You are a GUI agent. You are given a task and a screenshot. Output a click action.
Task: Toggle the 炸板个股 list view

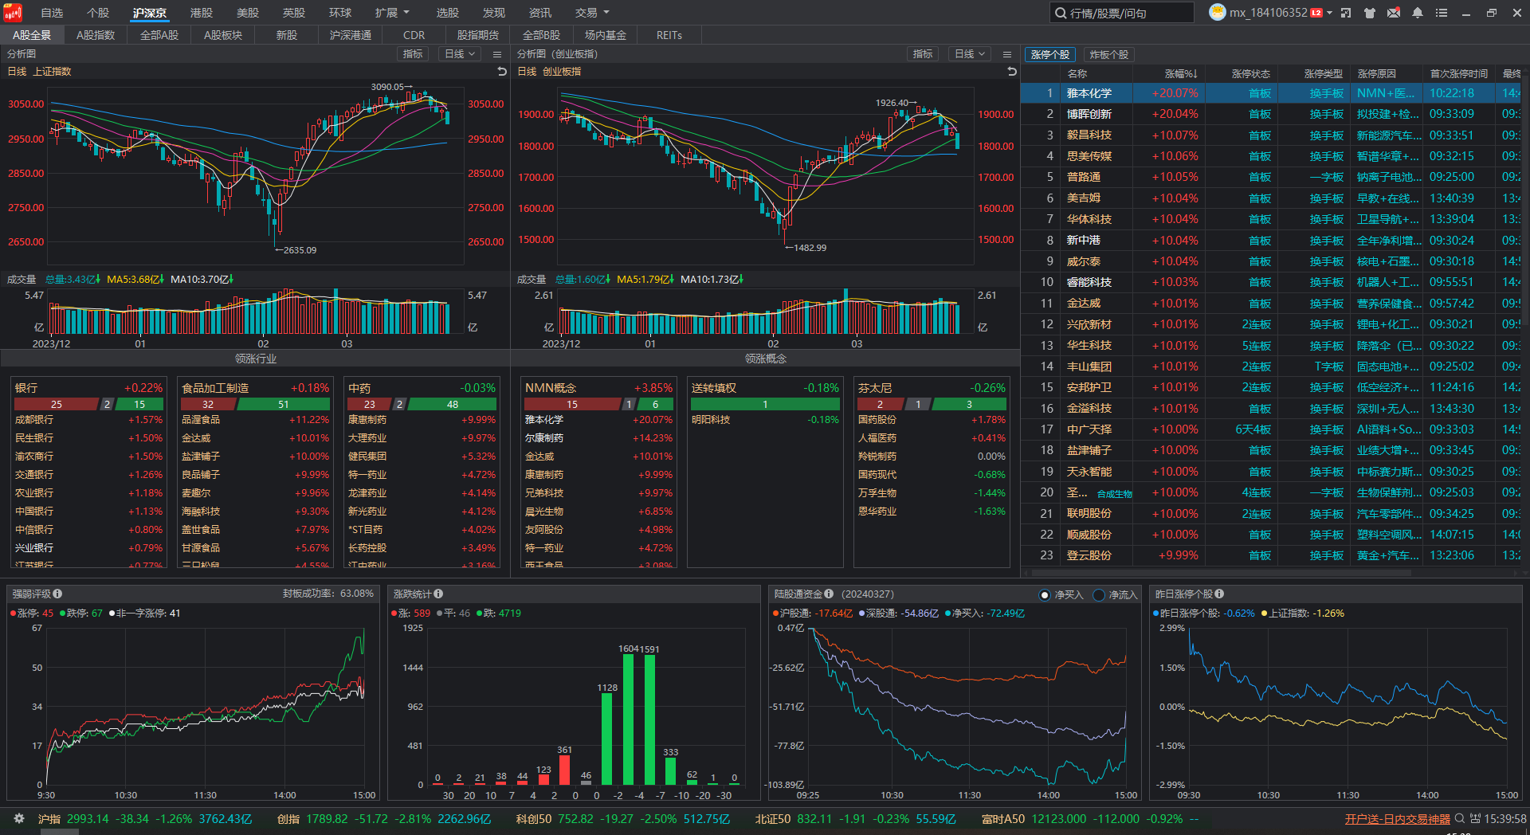click(x=1108, y=54)
